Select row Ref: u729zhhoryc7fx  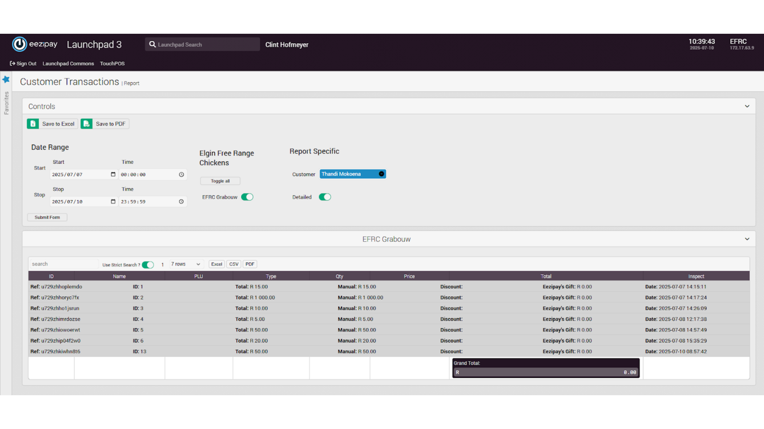tap(389, 298)
